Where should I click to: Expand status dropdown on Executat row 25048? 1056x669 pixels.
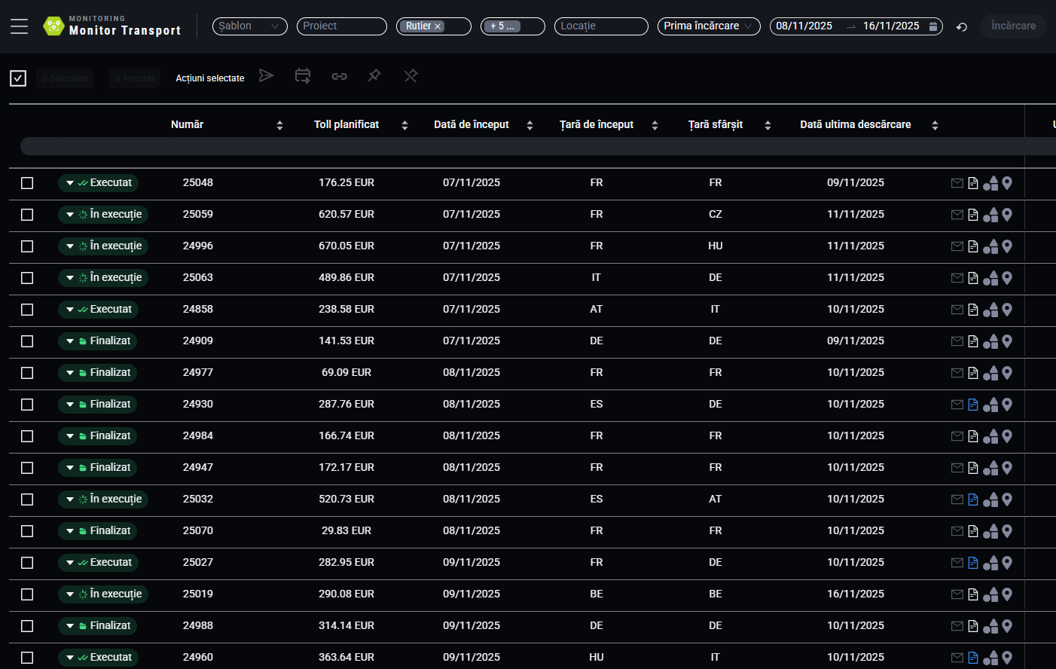click(71, 182)
